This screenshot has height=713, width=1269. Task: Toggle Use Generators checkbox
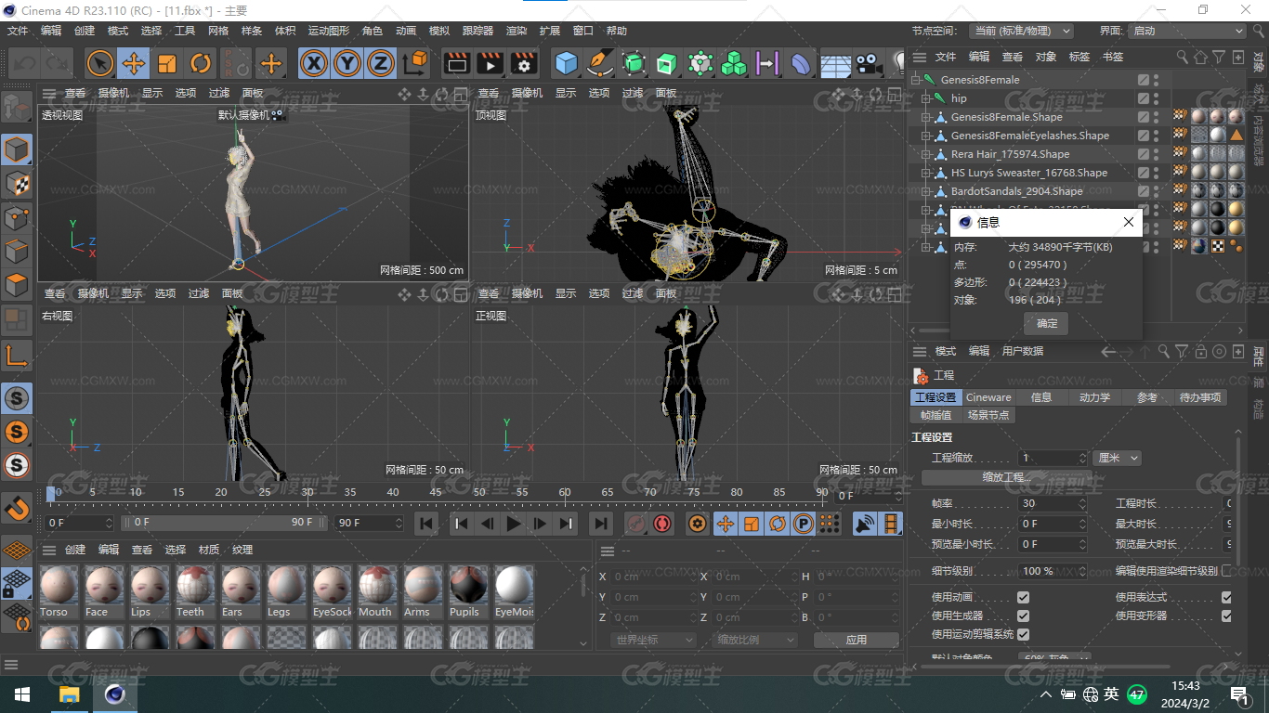click(x=1023, y=616)
